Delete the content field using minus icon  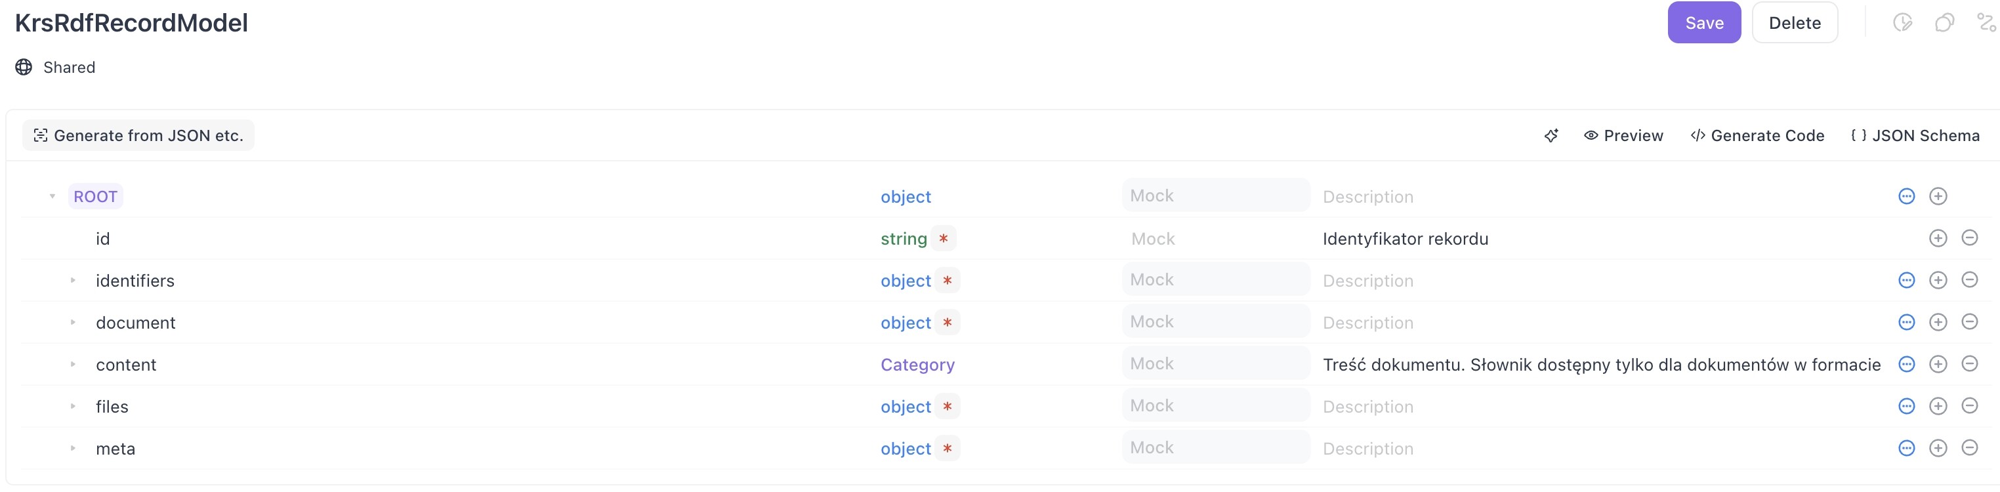(1969, 364)
